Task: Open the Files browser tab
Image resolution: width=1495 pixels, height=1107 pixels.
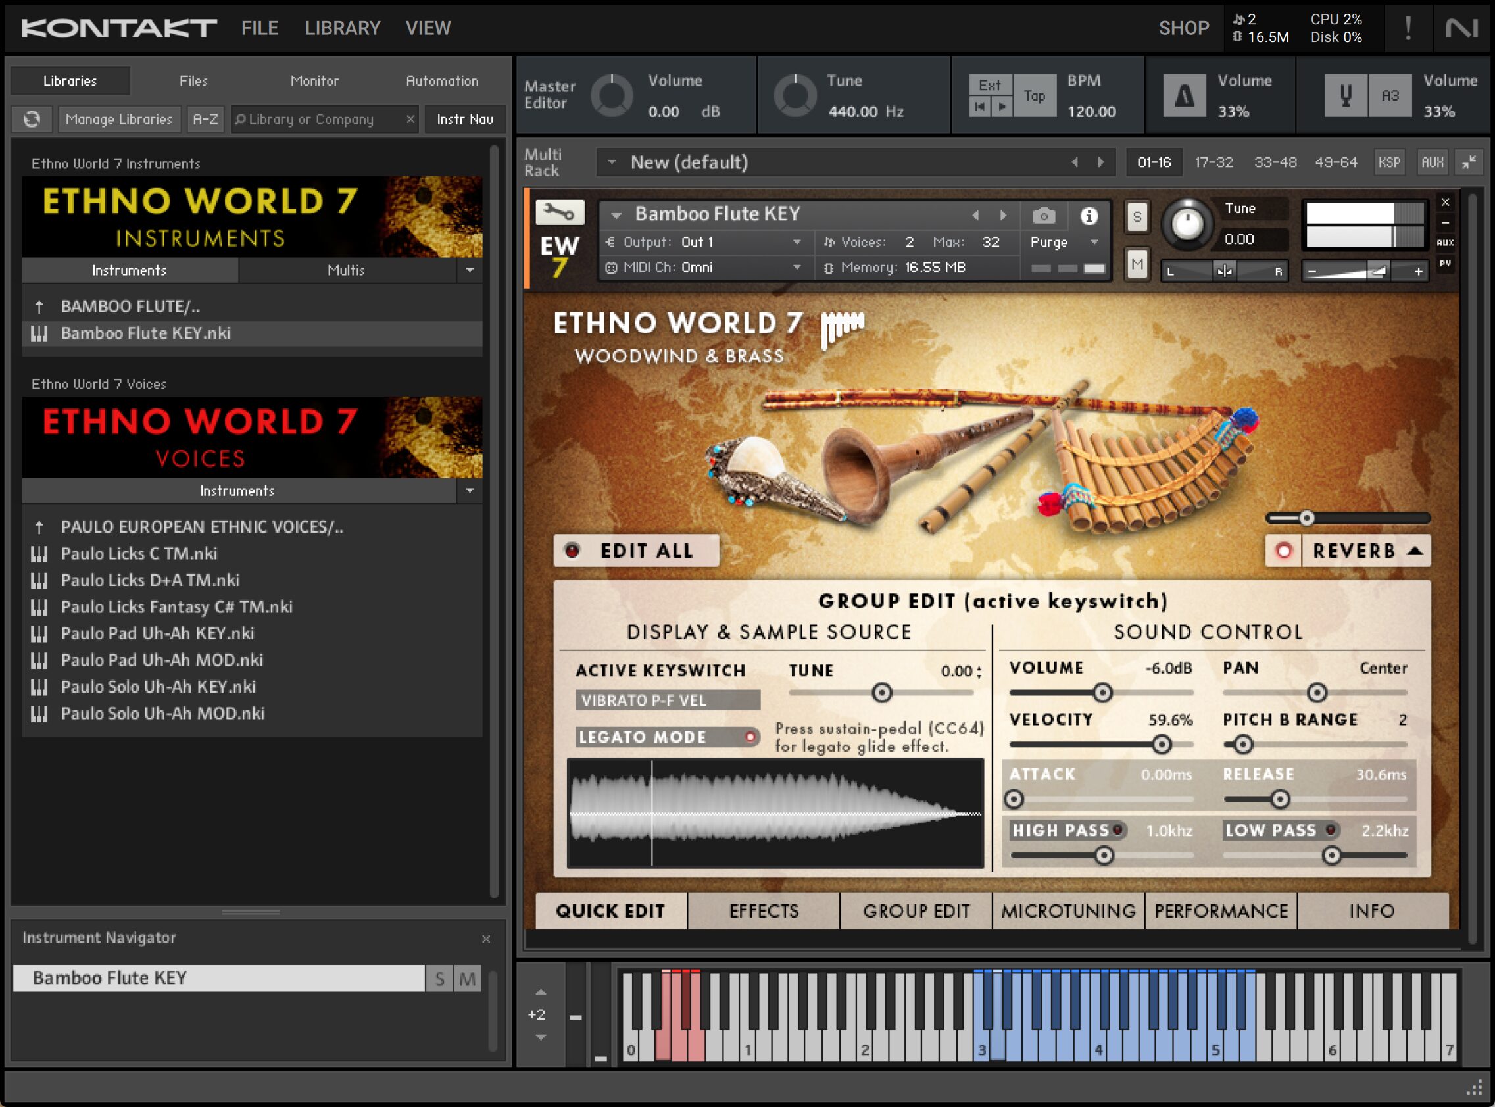Action: 193,81
